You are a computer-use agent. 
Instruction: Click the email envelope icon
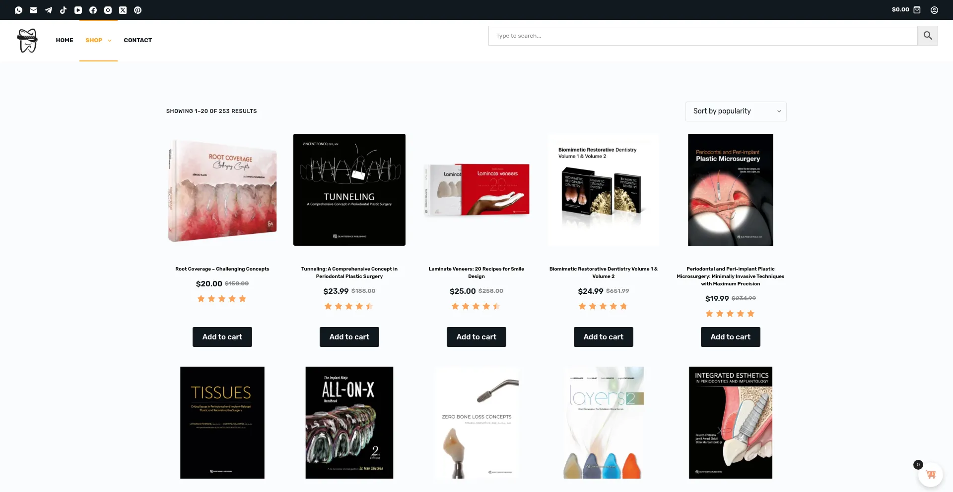[33, 10]
